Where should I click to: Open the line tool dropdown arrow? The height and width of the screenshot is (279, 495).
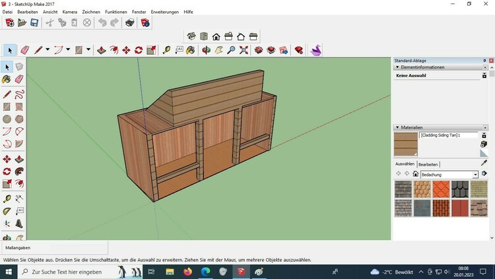[x=48, y=50]
